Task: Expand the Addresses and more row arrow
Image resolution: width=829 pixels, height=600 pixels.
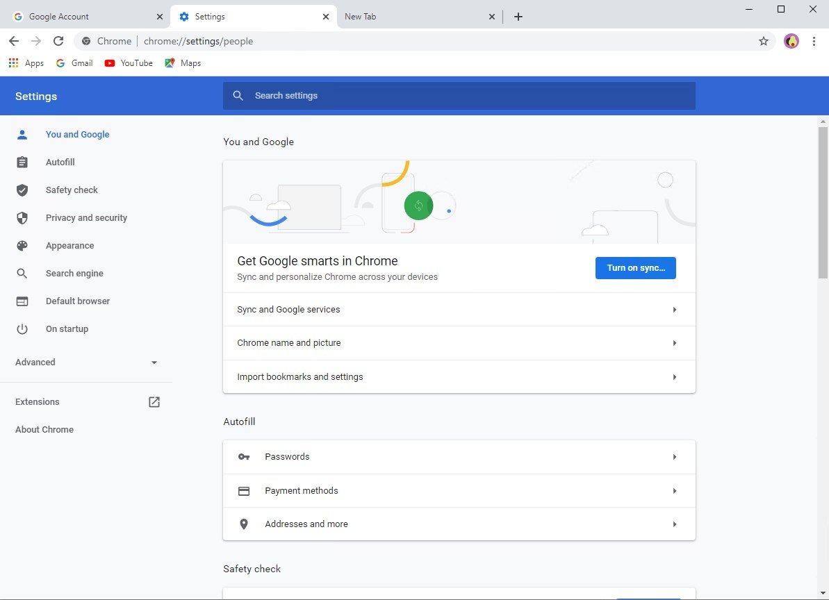Action: point(675,524)
